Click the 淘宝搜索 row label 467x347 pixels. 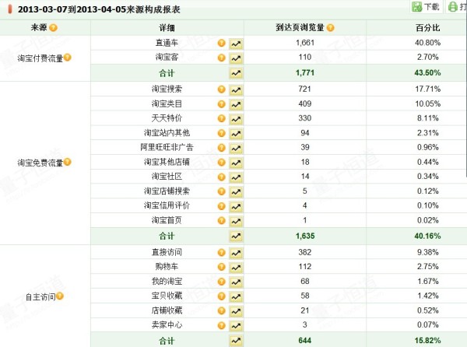pyautogui.click(x=167, y=89)
